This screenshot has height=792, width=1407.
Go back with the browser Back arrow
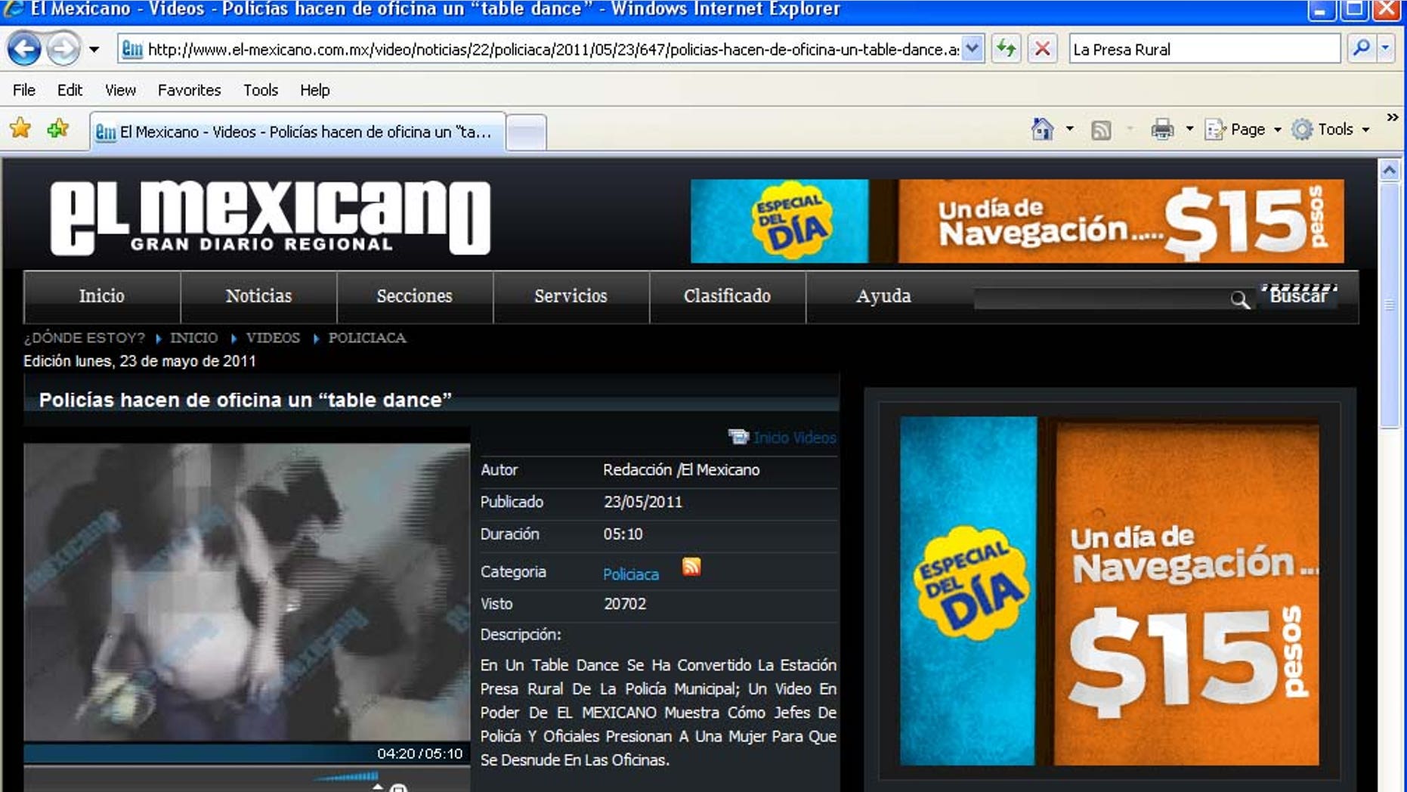pyautogui.click(x=23, y=49)
